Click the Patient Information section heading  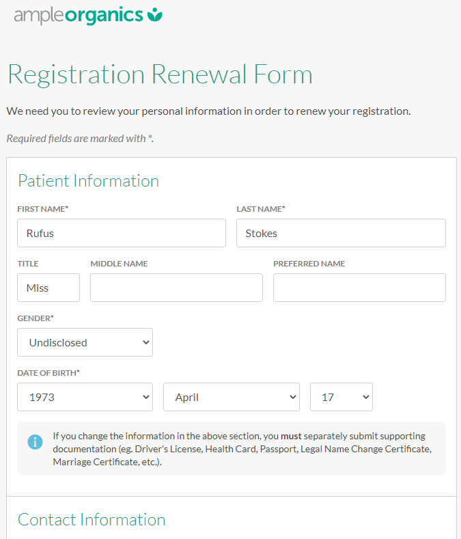pos(88,181)
